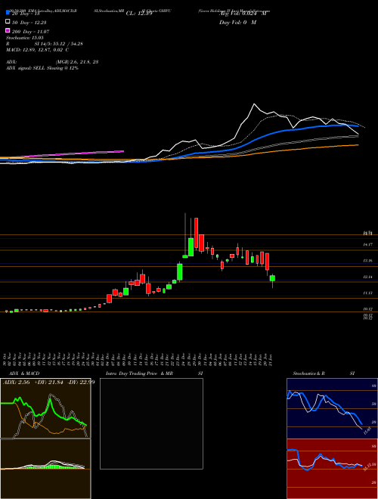Click the red RSI chart panel
Viewport: 378px width, 499px height.
[332, 469]
